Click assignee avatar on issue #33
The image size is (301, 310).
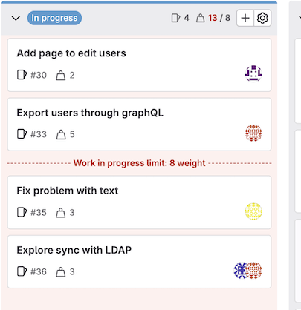tap(253, 133)
